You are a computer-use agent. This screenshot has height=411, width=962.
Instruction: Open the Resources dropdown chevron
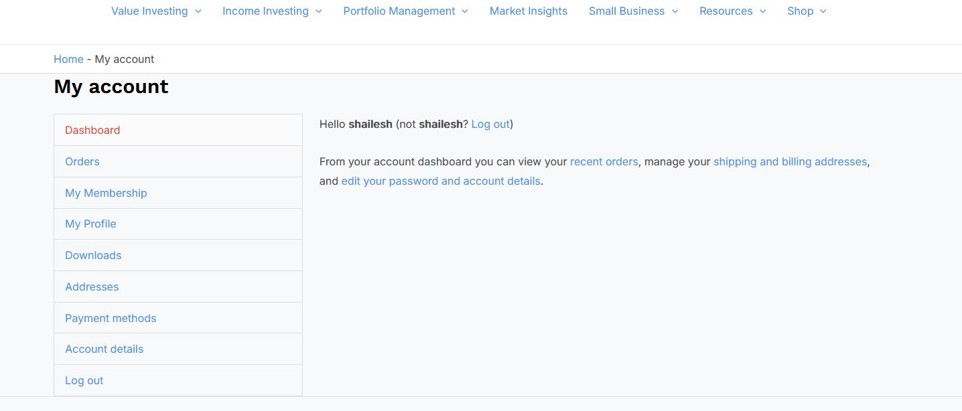762,11
